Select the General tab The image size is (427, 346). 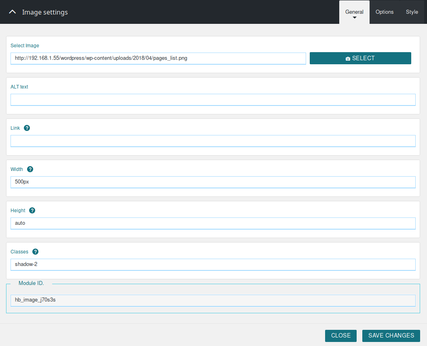(354, 12)
